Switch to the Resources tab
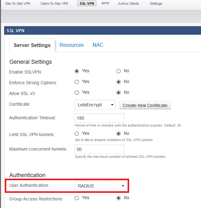 [x=72, y=45]
